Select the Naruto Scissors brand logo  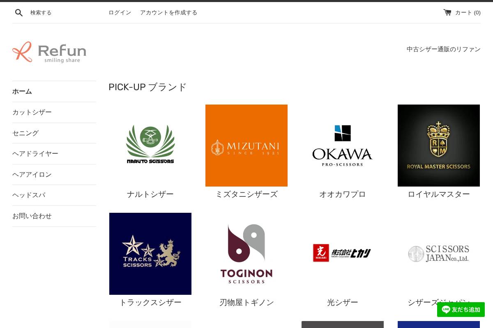[x=150, y=145]
